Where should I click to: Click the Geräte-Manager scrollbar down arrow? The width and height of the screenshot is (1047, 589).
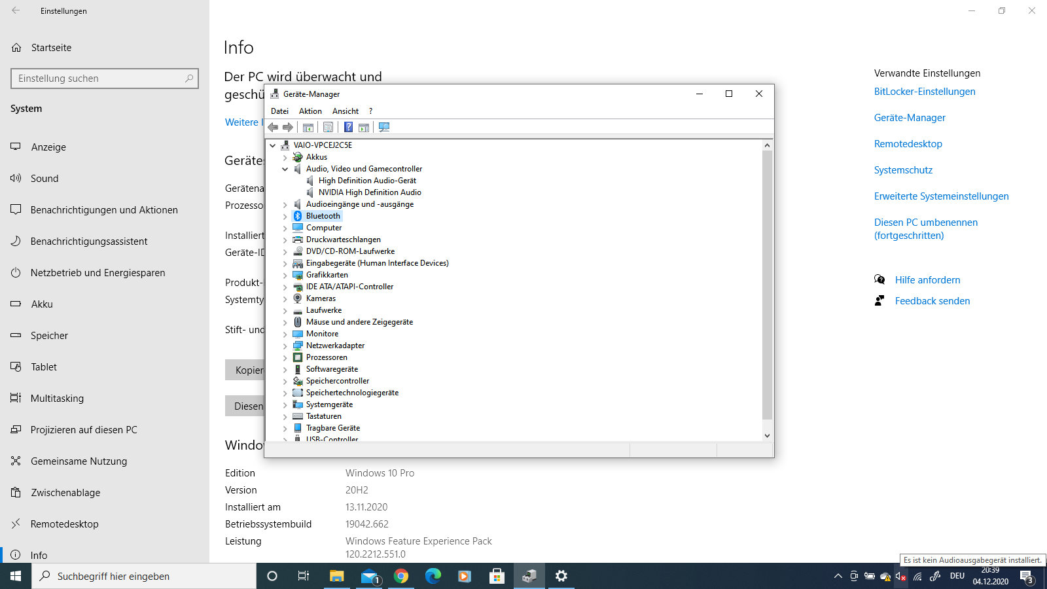click(767, 435)
